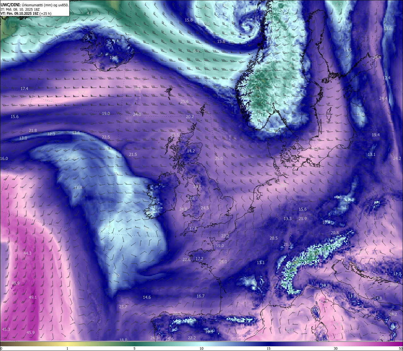Screen dimensions: 403x351
Task: Click the '11.5' value label
Action: [348, 50]
